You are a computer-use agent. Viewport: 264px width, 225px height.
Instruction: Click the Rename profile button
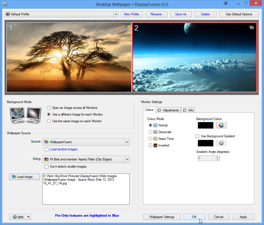[156, 14]
